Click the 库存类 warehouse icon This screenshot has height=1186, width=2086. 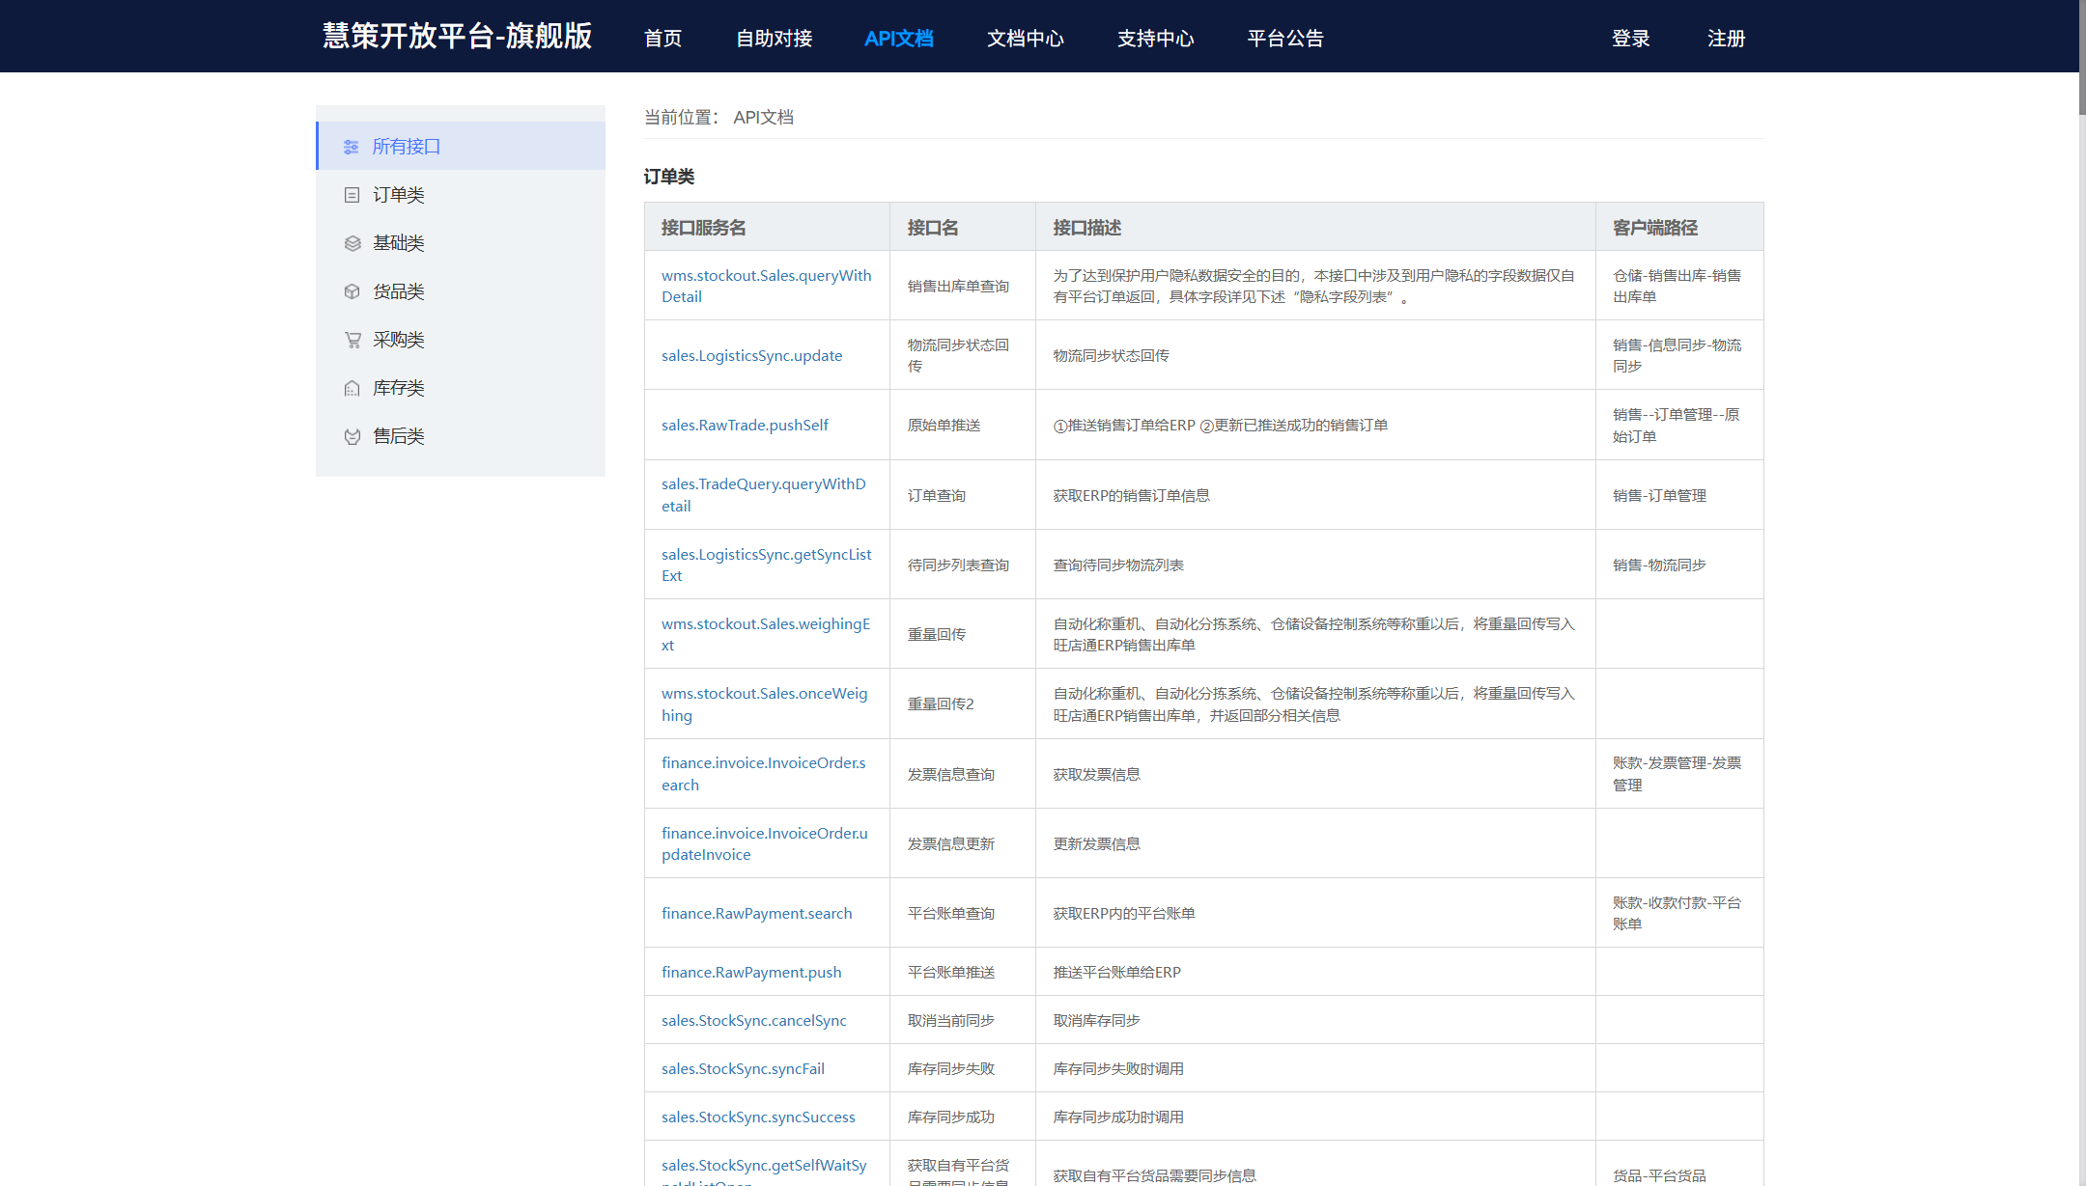coord(352,388)
